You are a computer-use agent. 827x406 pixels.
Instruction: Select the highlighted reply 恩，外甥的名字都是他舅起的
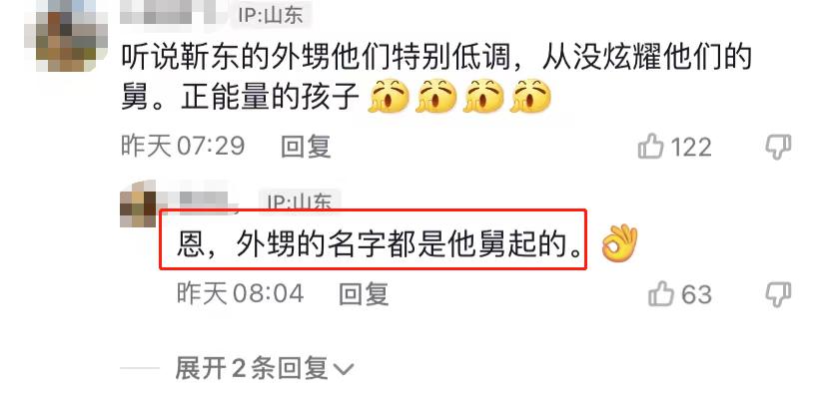(x=374, y=239)
